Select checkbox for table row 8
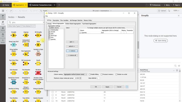 tap(53, 95)
